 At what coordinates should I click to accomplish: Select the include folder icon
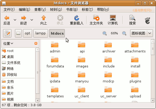[108, 60]
